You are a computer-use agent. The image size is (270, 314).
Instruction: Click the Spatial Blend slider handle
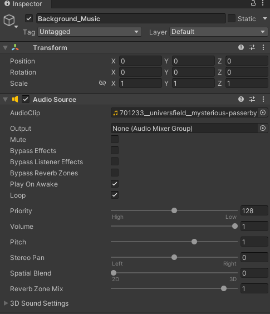point(114,273)
